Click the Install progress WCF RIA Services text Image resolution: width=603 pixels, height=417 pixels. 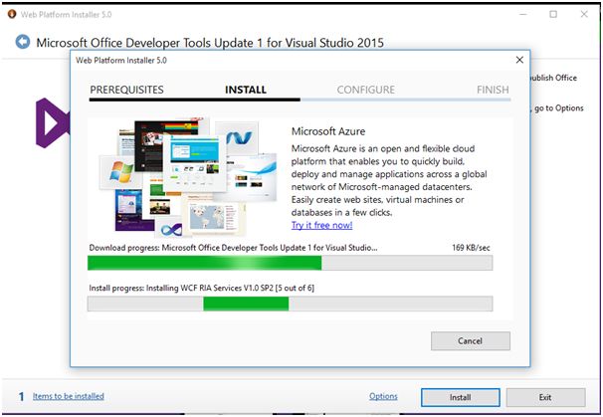click(x=202, y=289)
